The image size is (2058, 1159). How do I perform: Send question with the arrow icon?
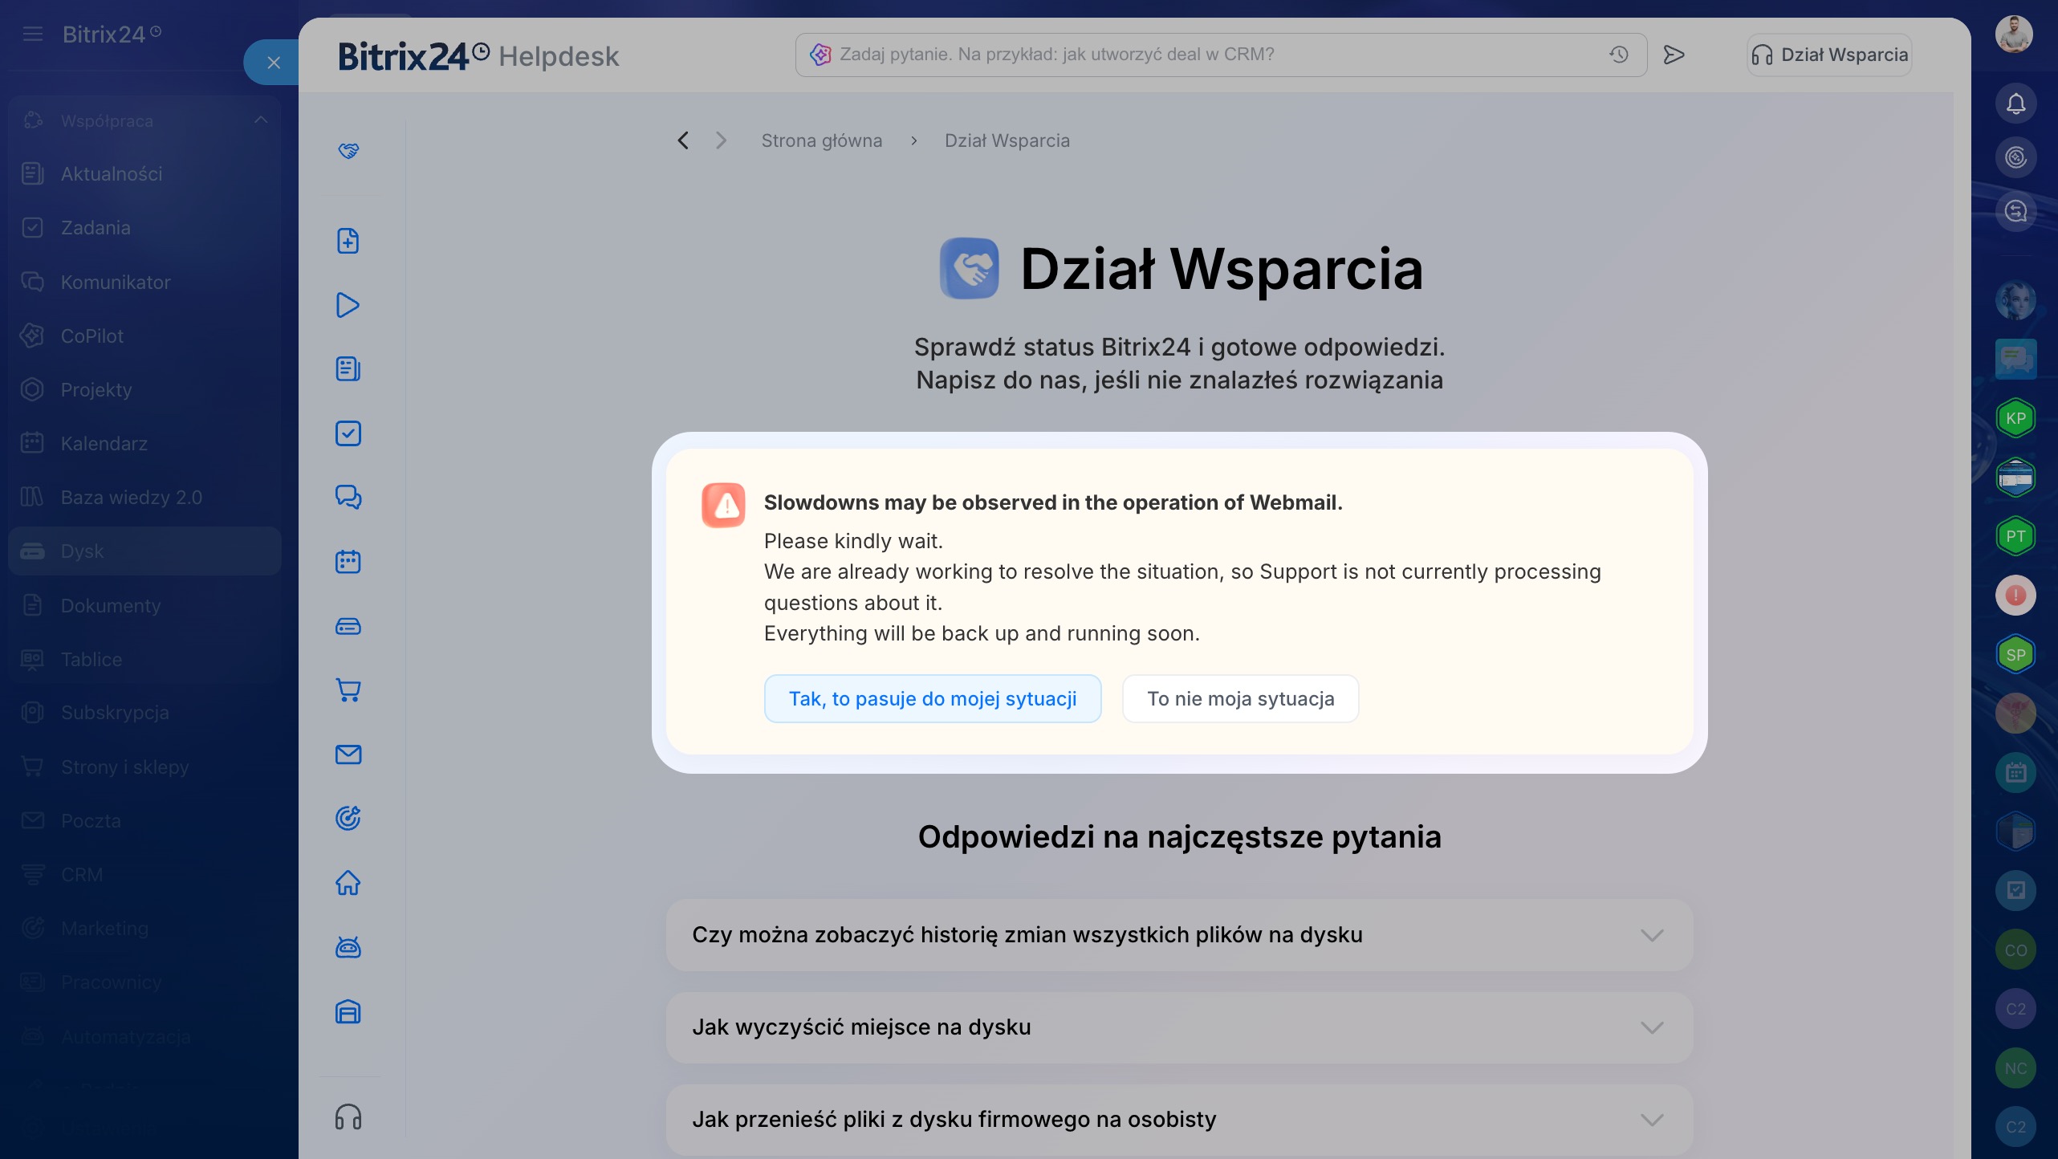pyautogui.click(x=1674, y=55)
